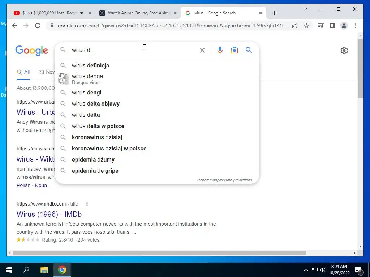This screenshot has width=370, height=277.
Task: Close the Watch Anime Online tab
Action: 175,13
